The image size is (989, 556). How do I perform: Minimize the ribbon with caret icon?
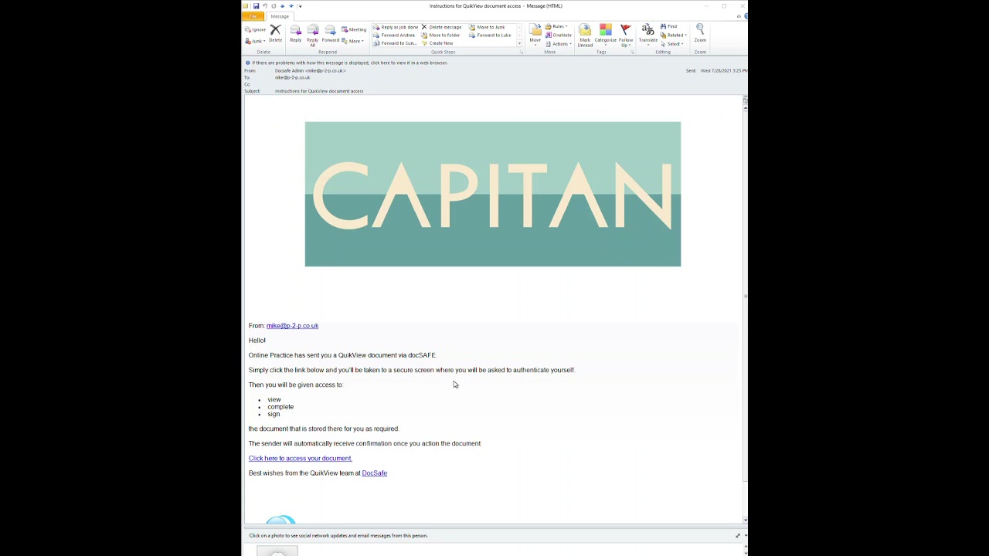739,16
